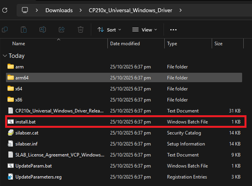The image size is (252, 186).
Task: Open the View dropdown menu
Action: 145,30
